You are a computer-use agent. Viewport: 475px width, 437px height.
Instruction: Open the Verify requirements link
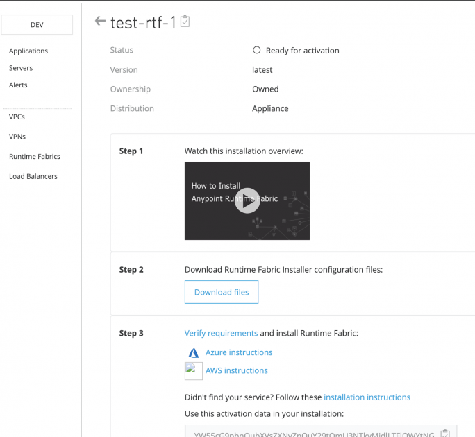click(221, 333)
